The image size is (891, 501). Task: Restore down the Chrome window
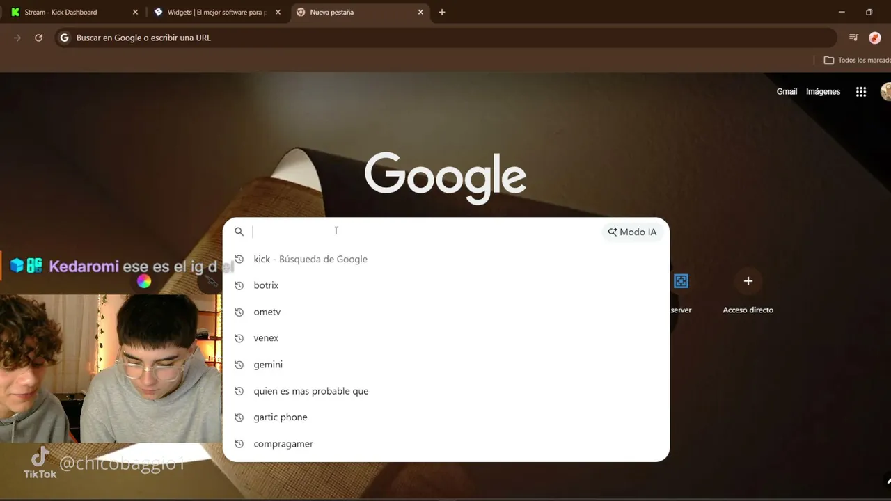[869, 12]
